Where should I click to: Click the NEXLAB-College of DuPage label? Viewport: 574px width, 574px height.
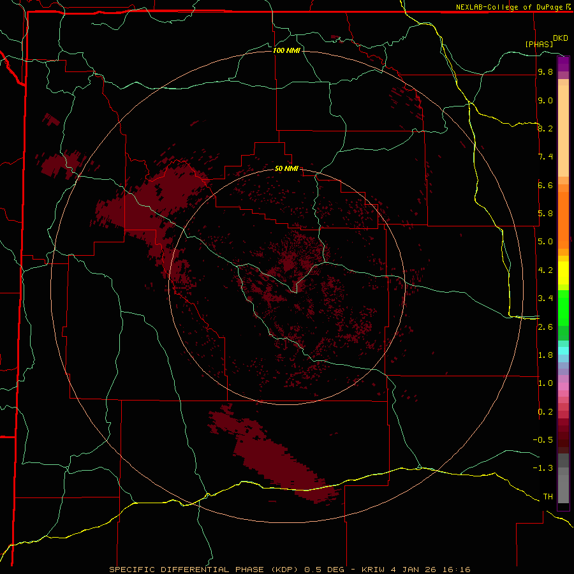(511, 7)
